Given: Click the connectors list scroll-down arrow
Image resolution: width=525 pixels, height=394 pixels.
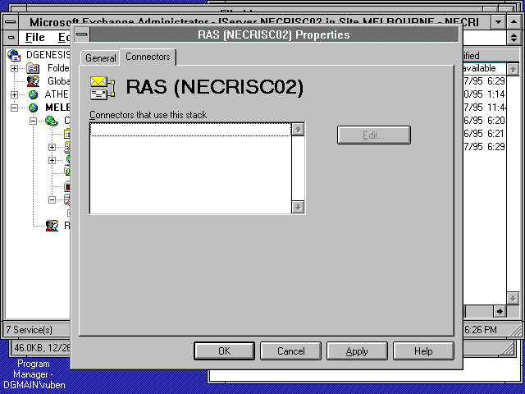Looking at the screenshot, I should [x=298, y=207].
